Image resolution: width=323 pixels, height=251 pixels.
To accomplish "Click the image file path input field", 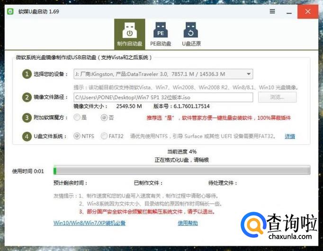I will 163,97.
